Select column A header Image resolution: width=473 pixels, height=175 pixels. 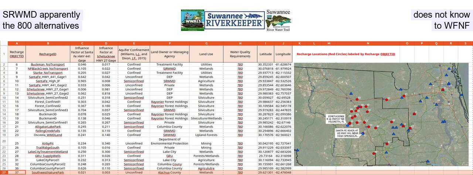click(x=17, y=43)
